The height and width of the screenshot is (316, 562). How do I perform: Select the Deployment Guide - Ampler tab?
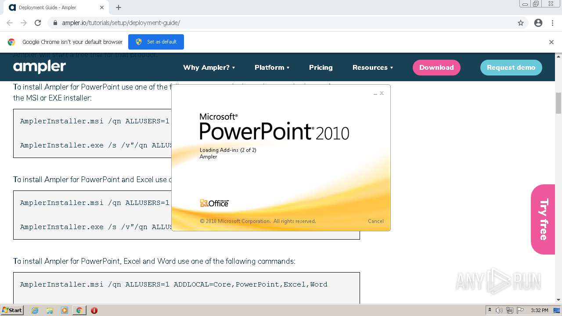pos(56,7)
